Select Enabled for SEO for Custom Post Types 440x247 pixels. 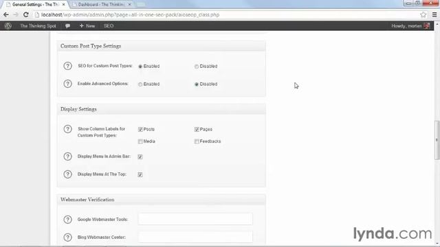point(140,67)
